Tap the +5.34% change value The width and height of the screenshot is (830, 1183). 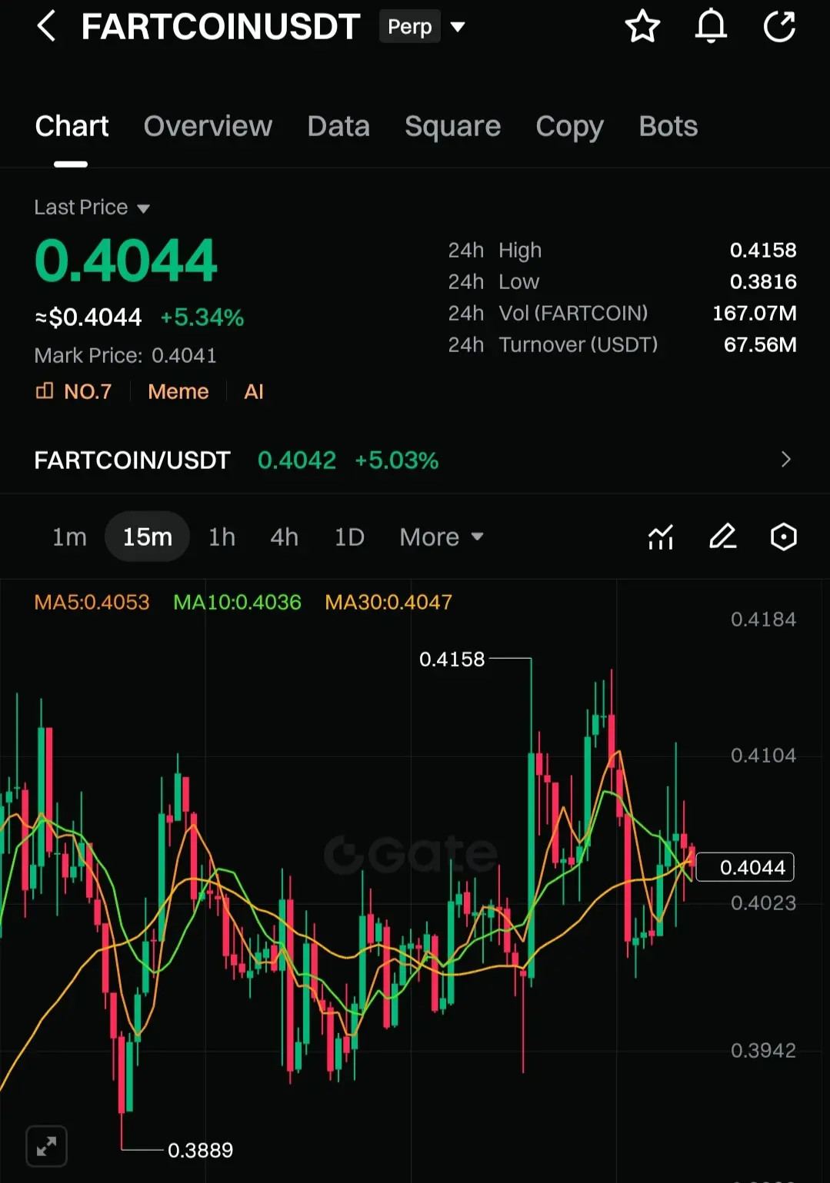[202, 317]
